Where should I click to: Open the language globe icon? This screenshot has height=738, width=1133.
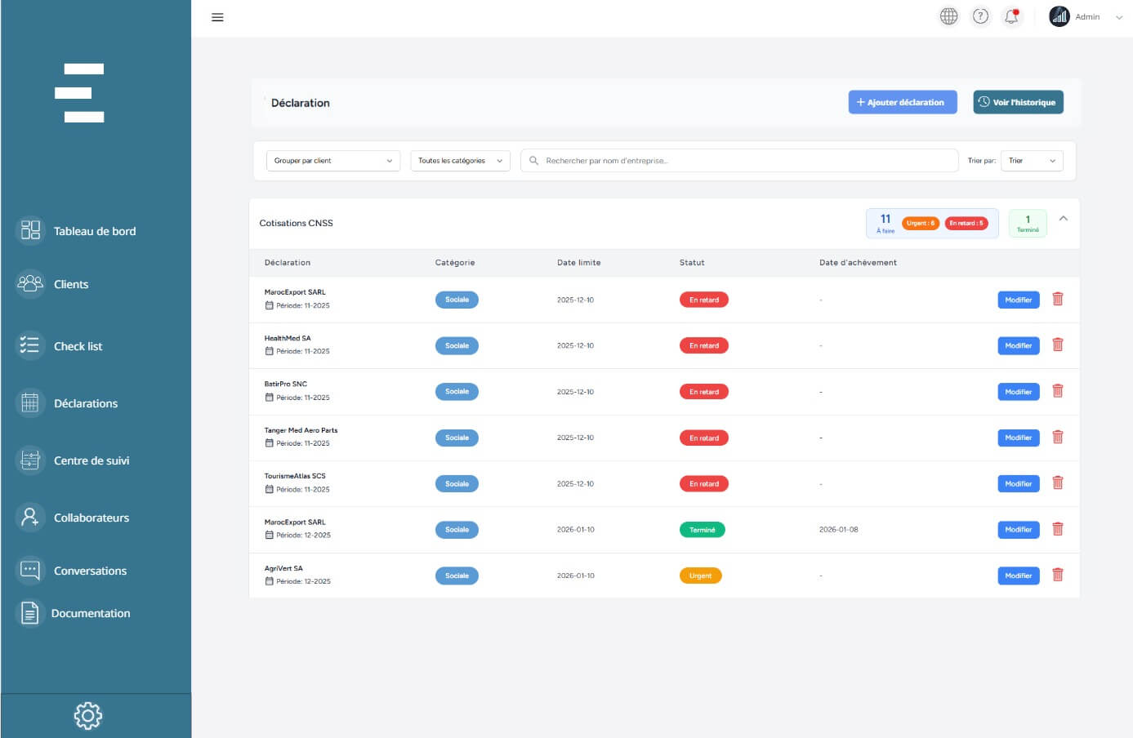pos(948,16)
